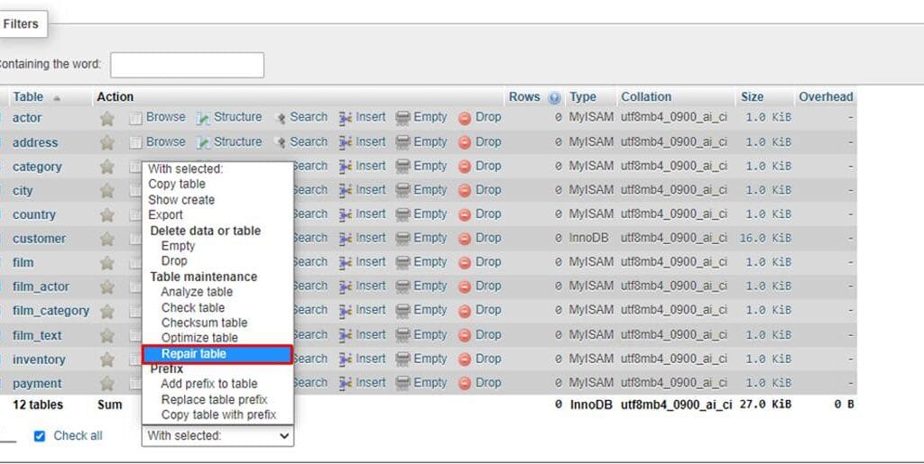The width and height of the screenshot is (924, 464).
Task: Mark the payment table as favorite
Action: (107, 383)
